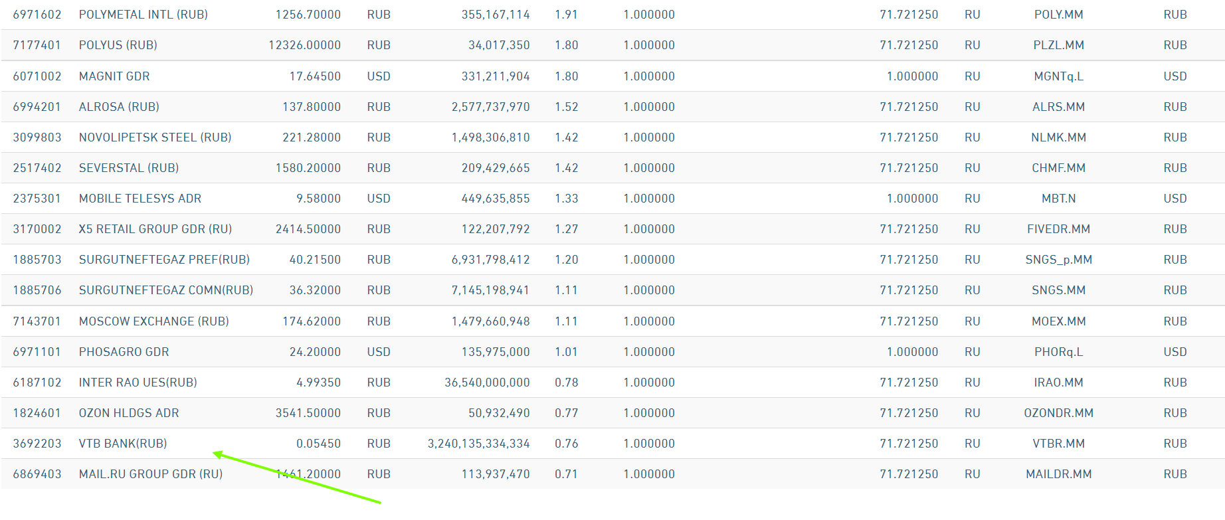
Task: Select the SNGS_p.MM ticker symbol
Action: click(1059, 260)
